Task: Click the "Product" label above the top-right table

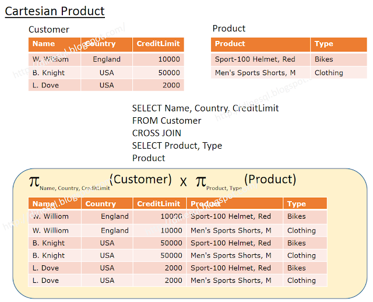Action: (x=229, y=29)
